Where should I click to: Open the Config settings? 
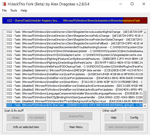point(134,118)
